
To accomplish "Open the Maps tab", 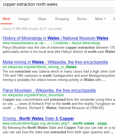I will (42, 19).
